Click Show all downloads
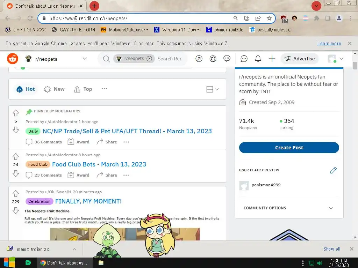The width and height of the screenshot is (358, 268). (x=331, y=249)
